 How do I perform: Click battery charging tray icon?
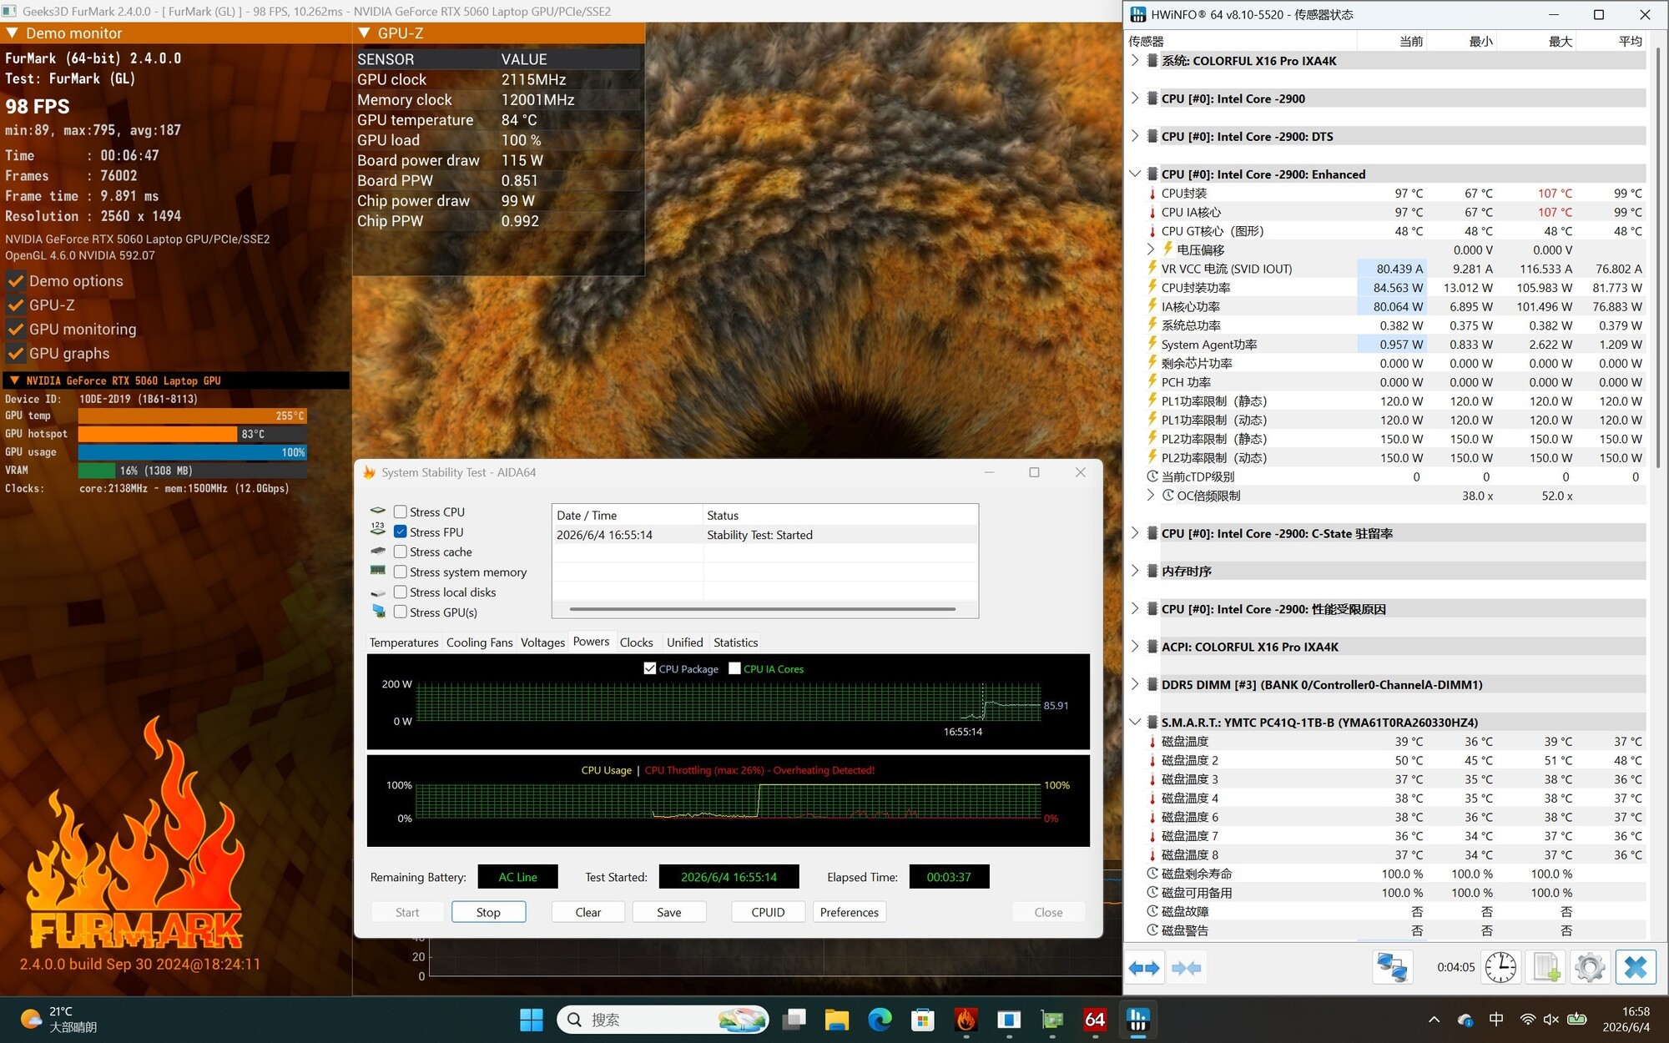coord(1576,1020)
